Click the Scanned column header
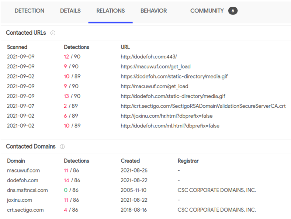Image resolution: width=291 pixels, height=219 pixels. (17, 47)
